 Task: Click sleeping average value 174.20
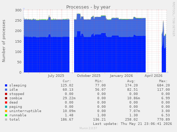pyautogui.click(x=131, y=85)
